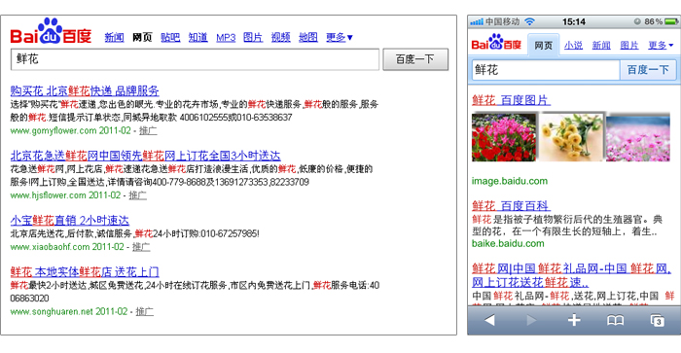681x353 pixels.
Task: Click 推广 link beside www.songhuaren.net
Action: tap(145, 312)
